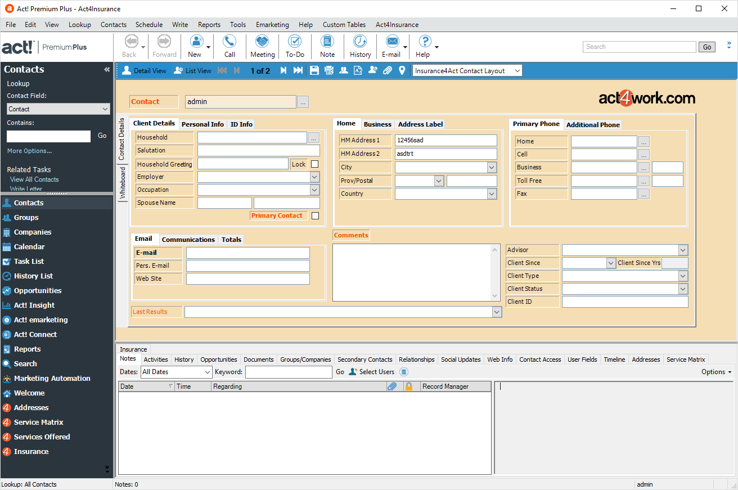
Task: Open the Activities tab
Action: point(156,359)
